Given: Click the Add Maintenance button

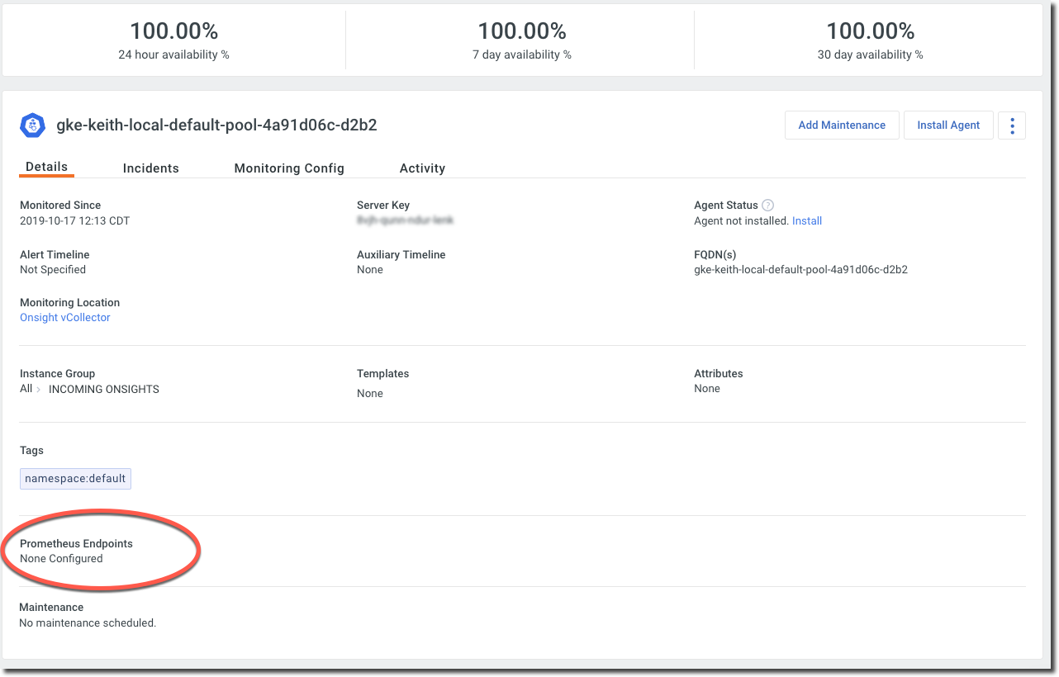Looking at the screenshot, I should 841,125.
